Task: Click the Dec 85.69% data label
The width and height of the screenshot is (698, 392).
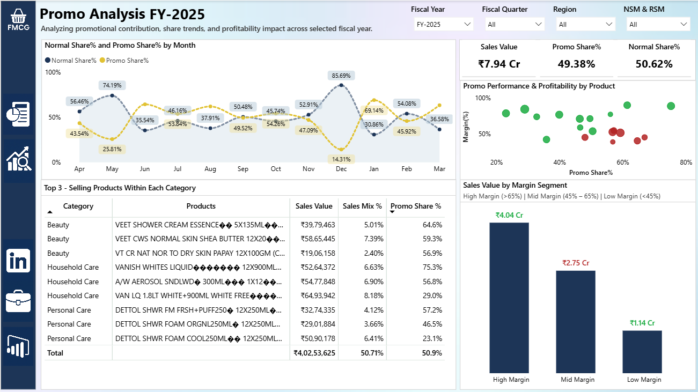Action: [x=341, y=76]
